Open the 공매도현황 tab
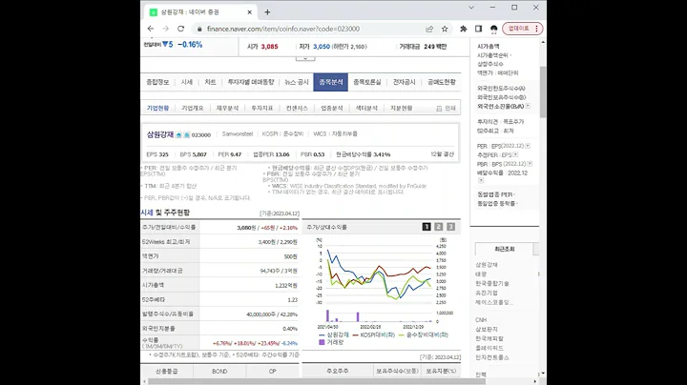 (x=442, y=82)
